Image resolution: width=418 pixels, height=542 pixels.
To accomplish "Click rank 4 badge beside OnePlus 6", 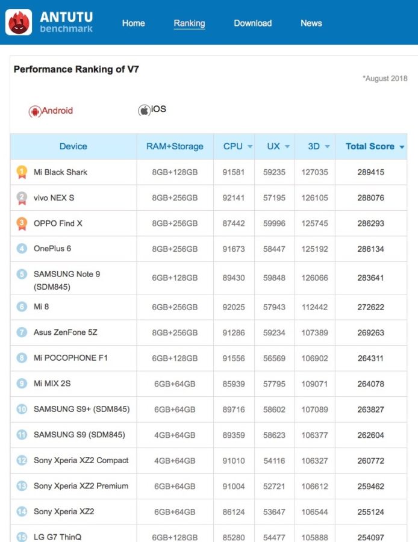I will tap(22, 249).
